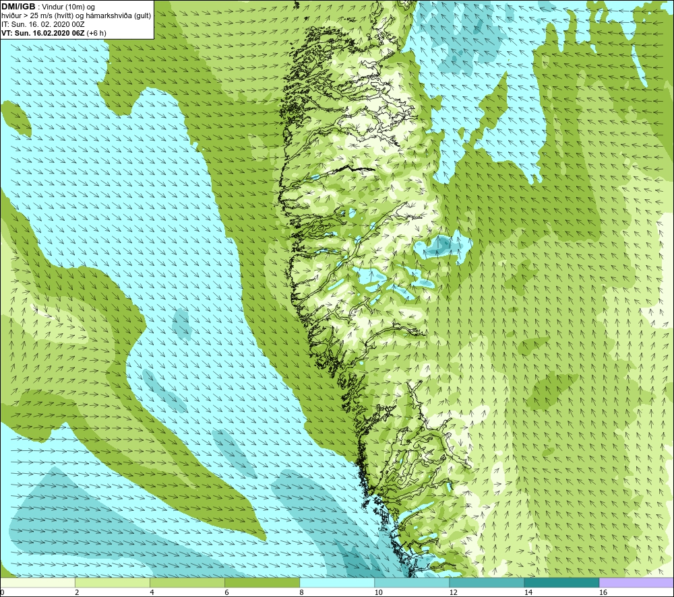Click the 'hviður > 25 m/s (hvítt)' line
674x597 pixels.
pos(37,16)
